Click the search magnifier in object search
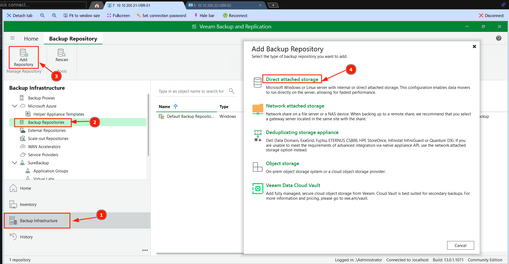Image resolution: width=509 pixels, height=264 pixels. click(231, 91)
